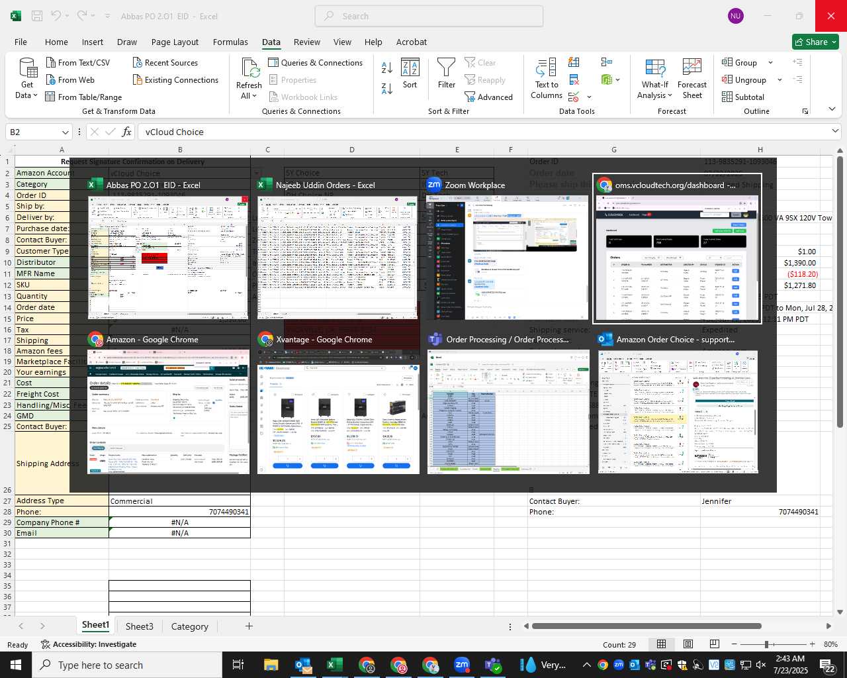This screenshot has height=678, width=847.
Task: Switch to the Review tab
Action: pos(307,42)
